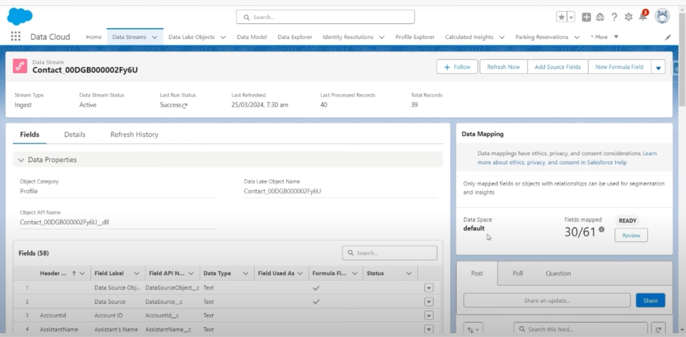The image size is (686, 337).
Task: Click the AccountId header cell
Action: (53, 316)
